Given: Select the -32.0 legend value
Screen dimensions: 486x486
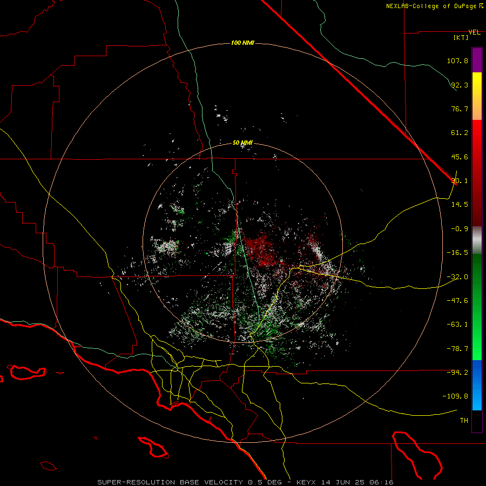Looking at the screenshot, I should point(457,277).
